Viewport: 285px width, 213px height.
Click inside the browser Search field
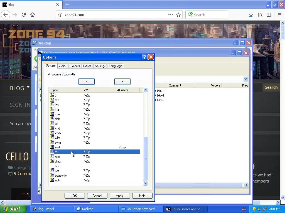pyautogui.click(x=207, y=15)
